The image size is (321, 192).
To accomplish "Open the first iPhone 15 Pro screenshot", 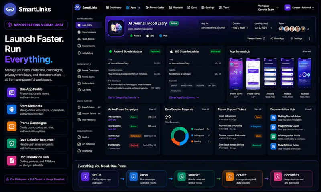I will (x=236, y=74).
